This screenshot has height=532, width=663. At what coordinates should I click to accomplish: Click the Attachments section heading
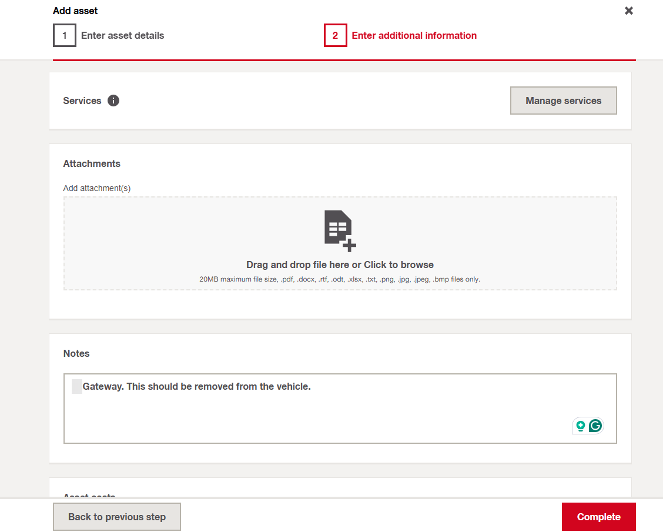92,163
